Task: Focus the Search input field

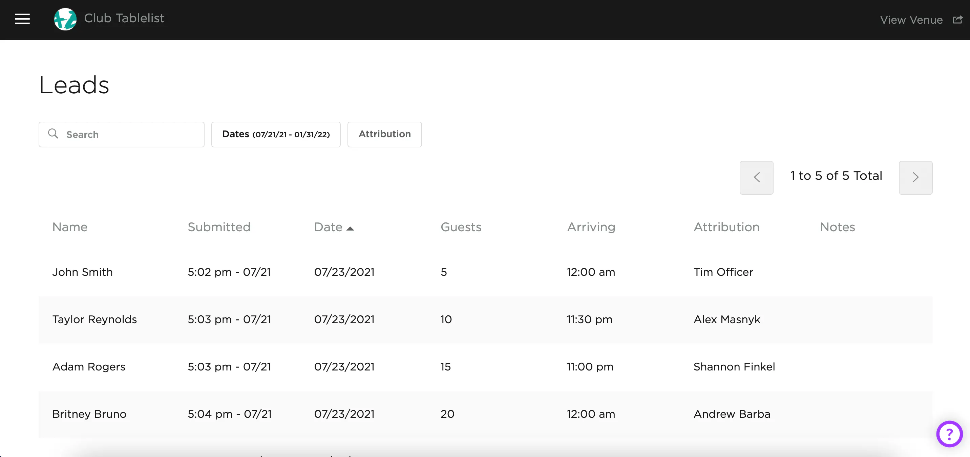Action: click(x=132, y=135)
